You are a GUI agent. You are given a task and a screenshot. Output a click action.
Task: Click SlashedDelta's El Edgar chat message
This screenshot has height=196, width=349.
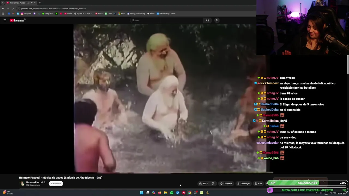tap(302, 104)
